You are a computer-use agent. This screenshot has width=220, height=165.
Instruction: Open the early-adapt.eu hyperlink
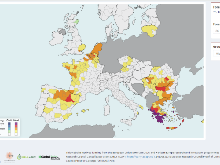(140, 157)
